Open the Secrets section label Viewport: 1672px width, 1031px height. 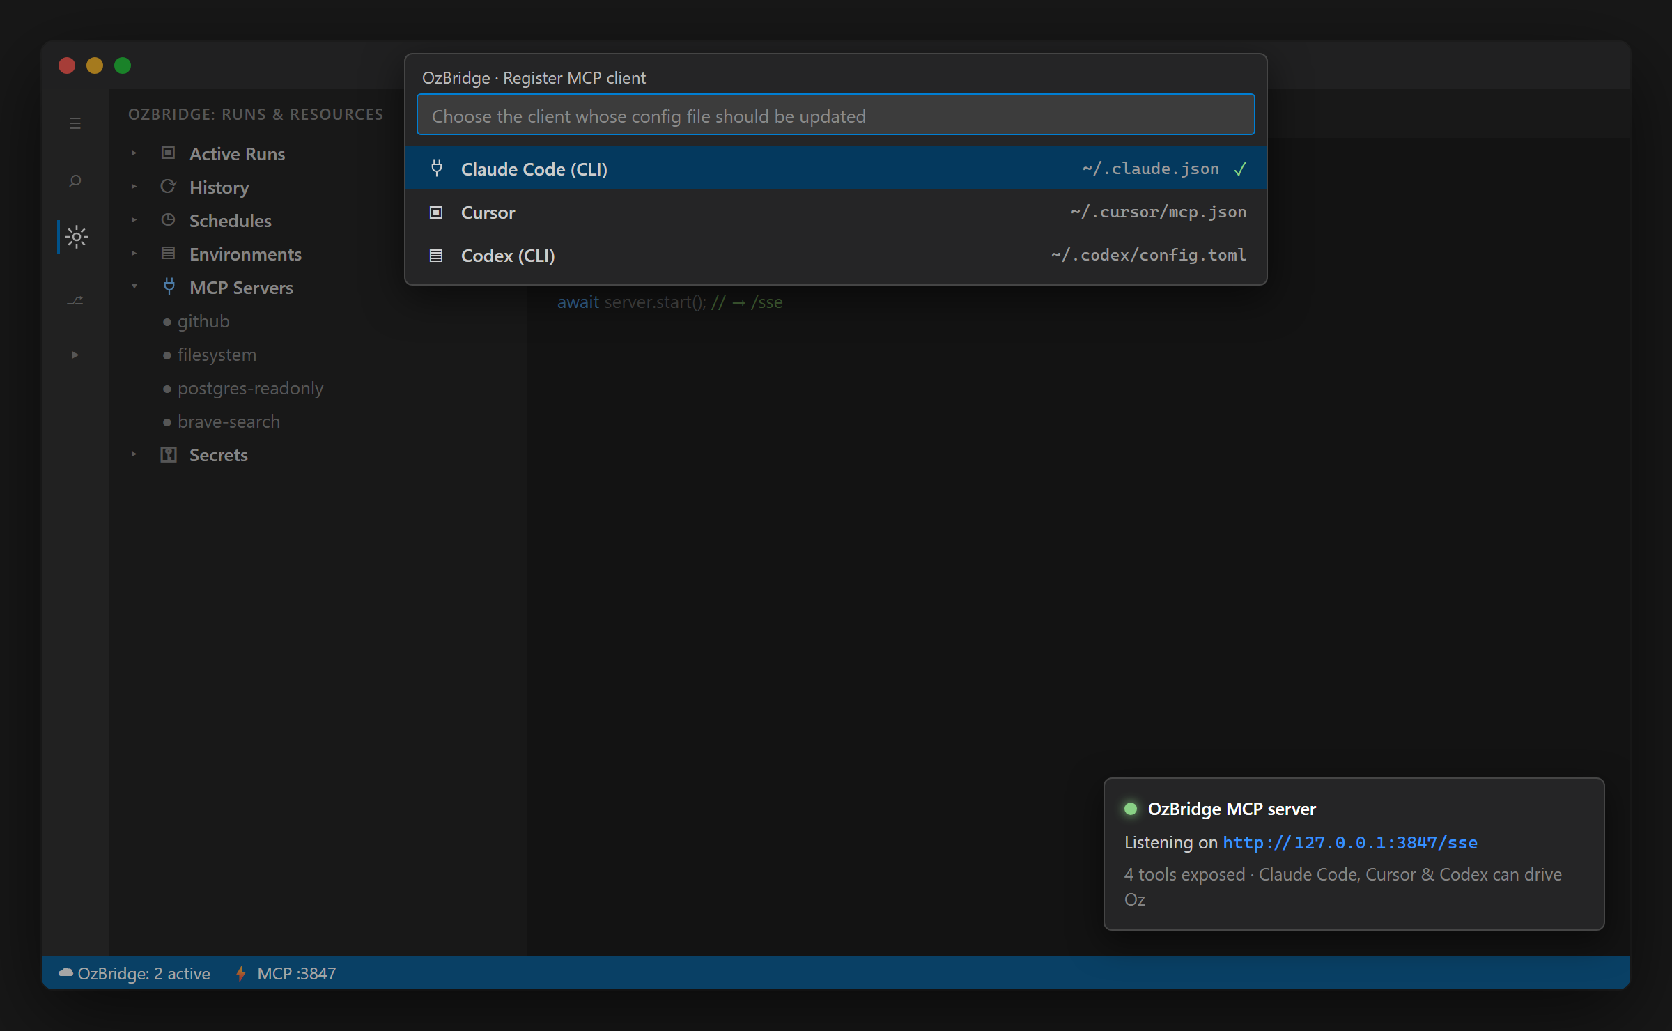218,455
